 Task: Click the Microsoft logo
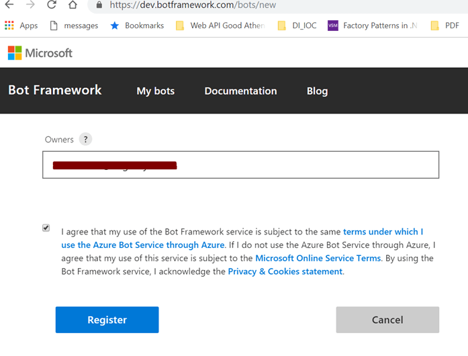40,53
